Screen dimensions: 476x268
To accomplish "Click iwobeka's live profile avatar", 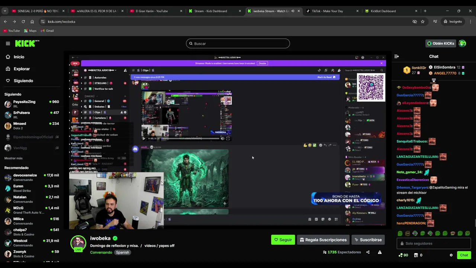I will [x=78, y=243].
